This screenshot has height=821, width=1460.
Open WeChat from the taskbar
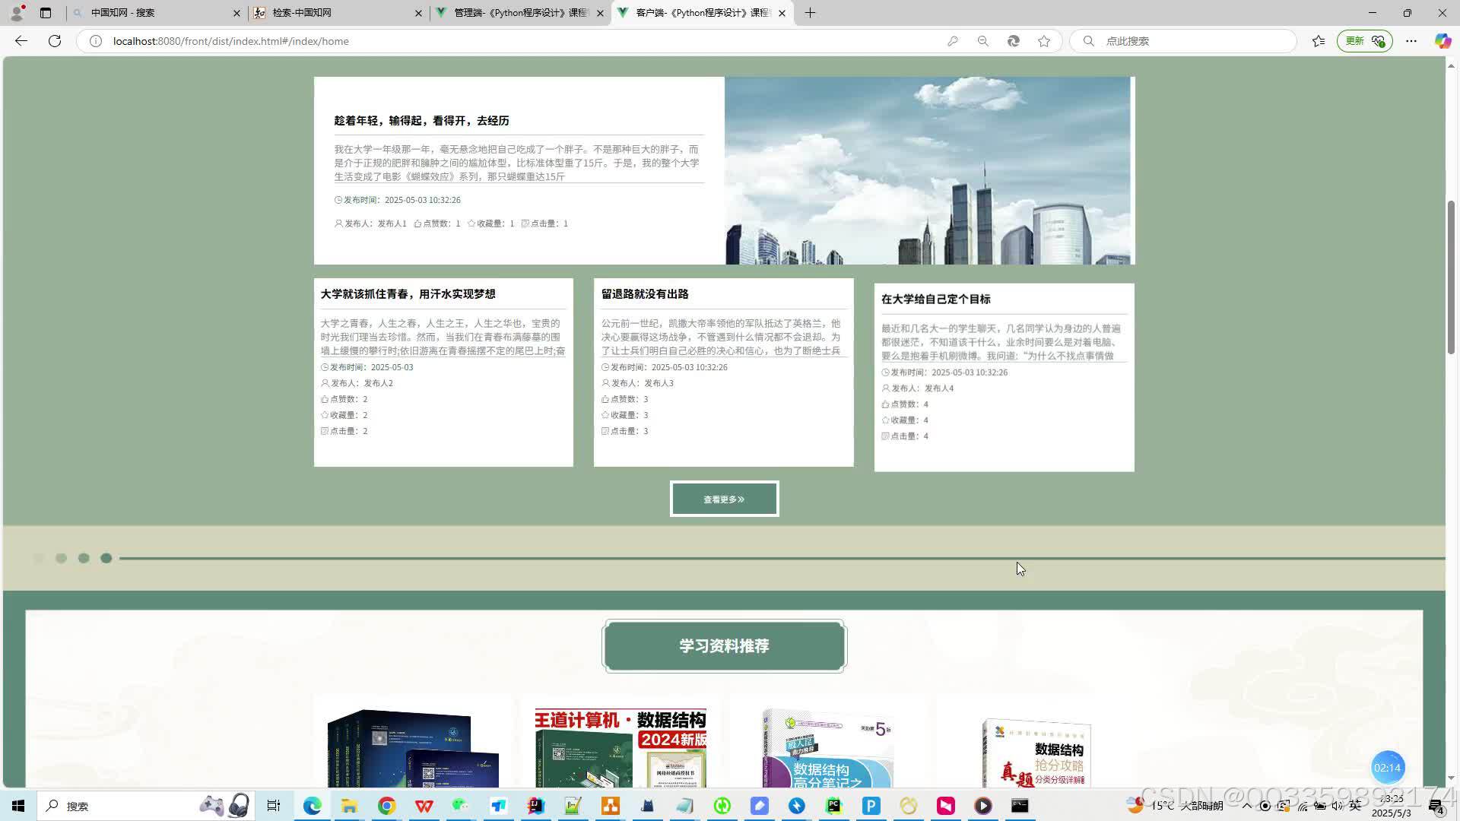click(460, 806)
